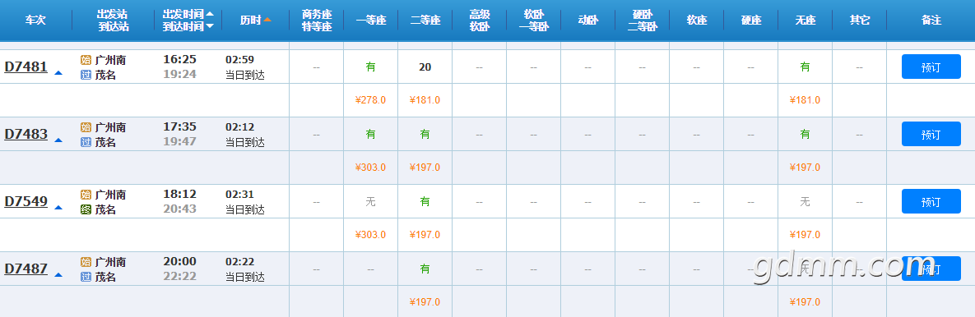Viewport: 975px width, 317px height.
Task: Open train number D7483 details
Action: 26,134
